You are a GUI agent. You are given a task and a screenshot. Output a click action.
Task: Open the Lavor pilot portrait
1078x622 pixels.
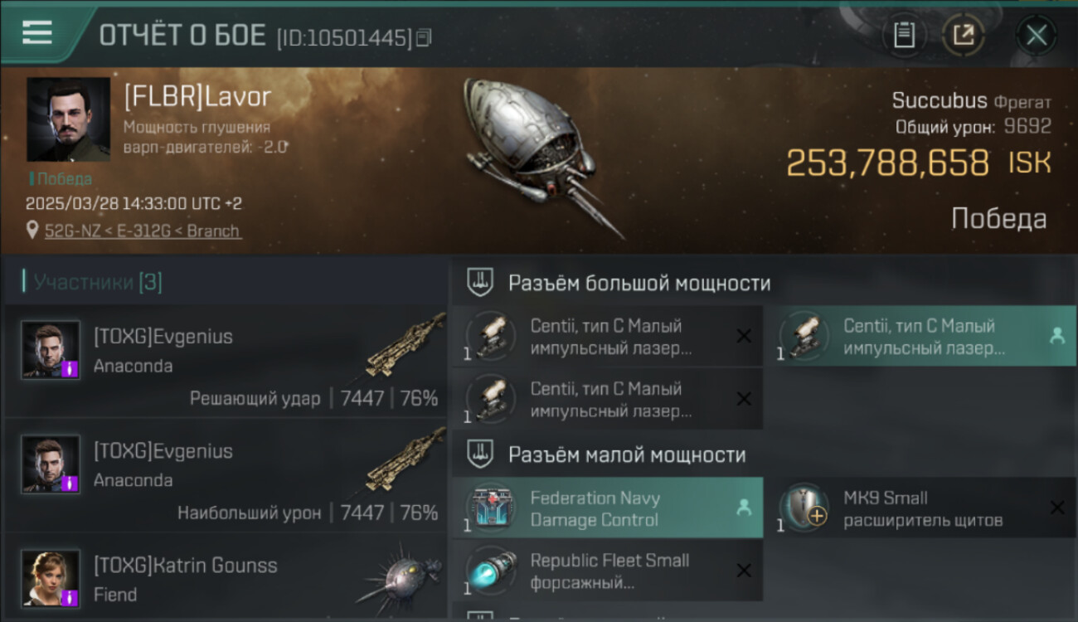68,119
